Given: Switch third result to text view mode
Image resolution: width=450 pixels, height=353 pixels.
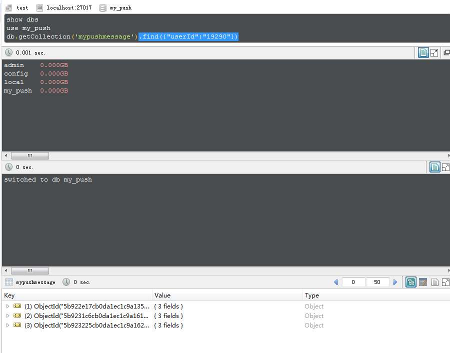Looking at the screenshot, I should [435, 282].
